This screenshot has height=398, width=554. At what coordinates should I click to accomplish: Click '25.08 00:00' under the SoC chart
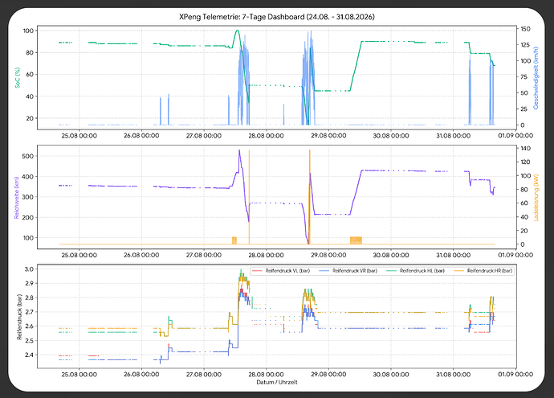(79, 136)
